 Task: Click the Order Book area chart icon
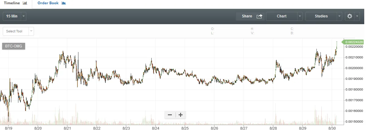point(64,3)
